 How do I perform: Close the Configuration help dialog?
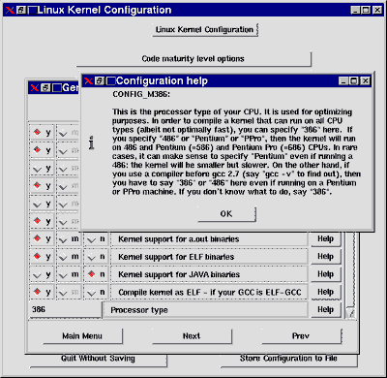point(365,81)
